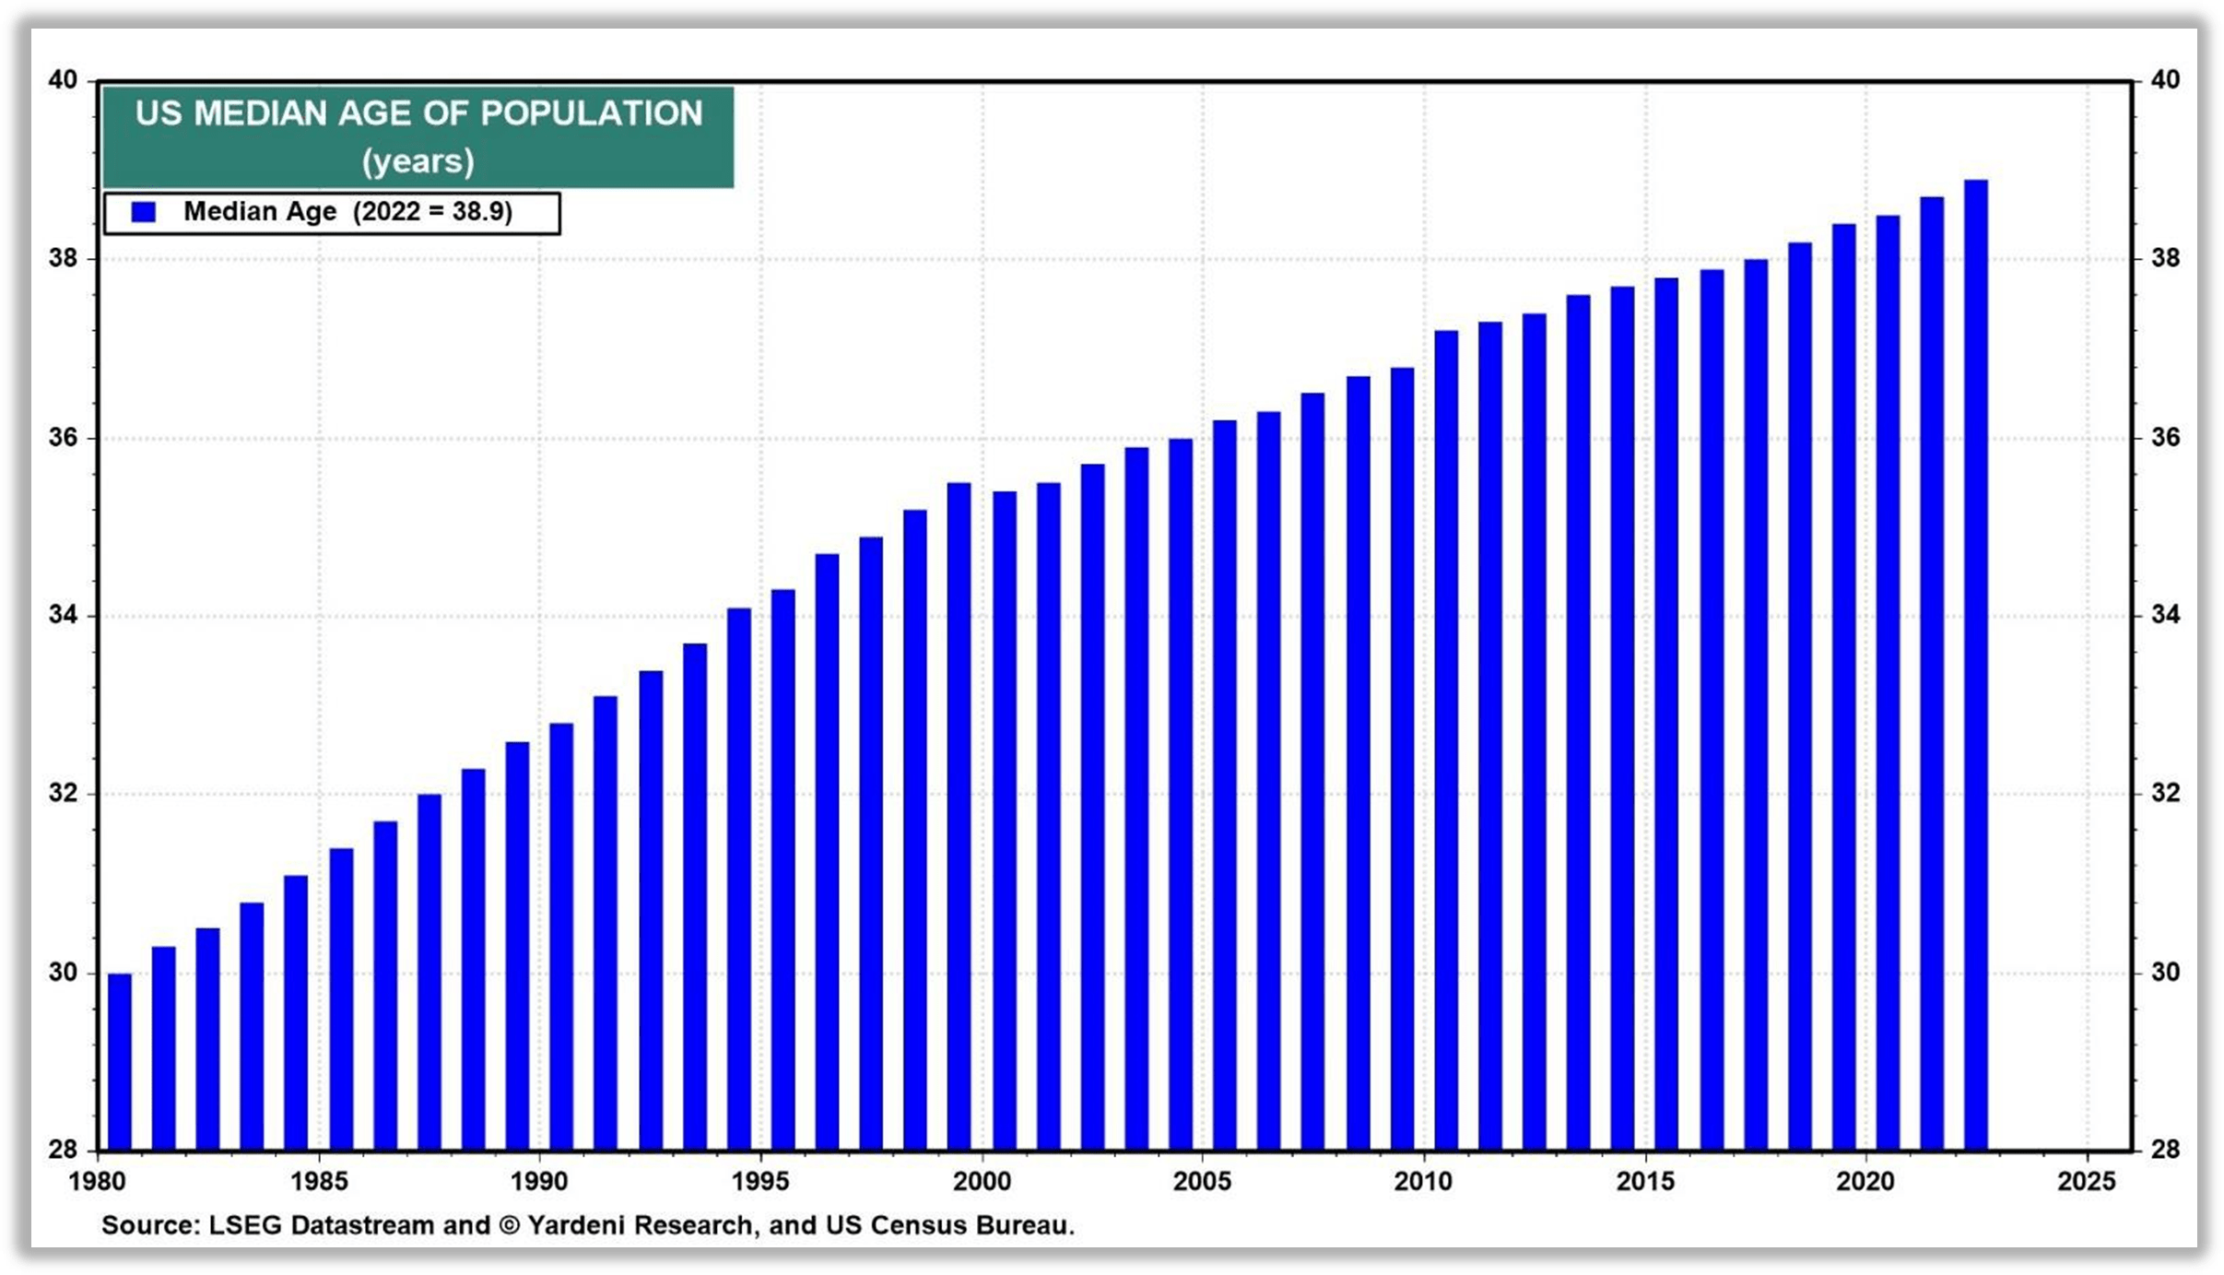This screenshot has width=2224, height=1275.
Task: Click the left y-axis label 28
Action: click(63, 1150)
